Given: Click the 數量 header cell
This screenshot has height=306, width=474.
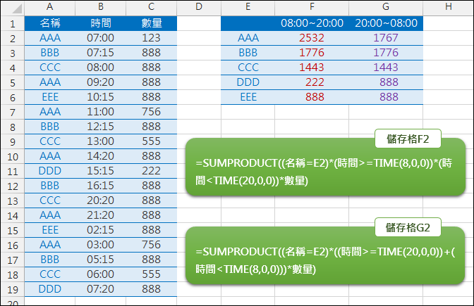Looking at the screenshot, I should point(152,23).
